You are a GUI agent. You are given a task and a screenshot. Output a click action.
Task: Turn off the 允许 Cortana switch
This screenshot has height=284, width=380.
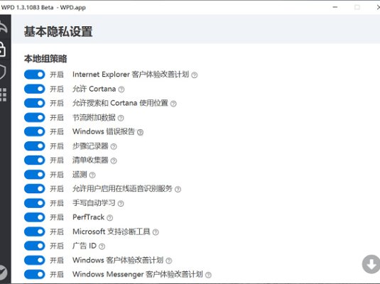tap(35, 89)
